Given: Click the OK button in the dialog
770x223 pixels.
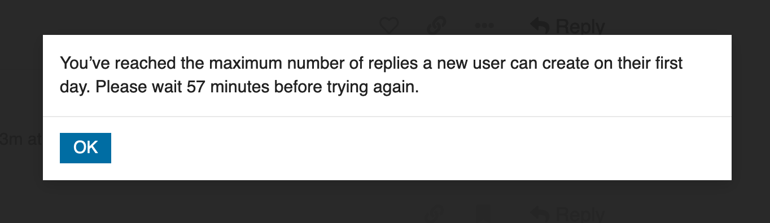Looking at the screenshot, I should [85, 148].
